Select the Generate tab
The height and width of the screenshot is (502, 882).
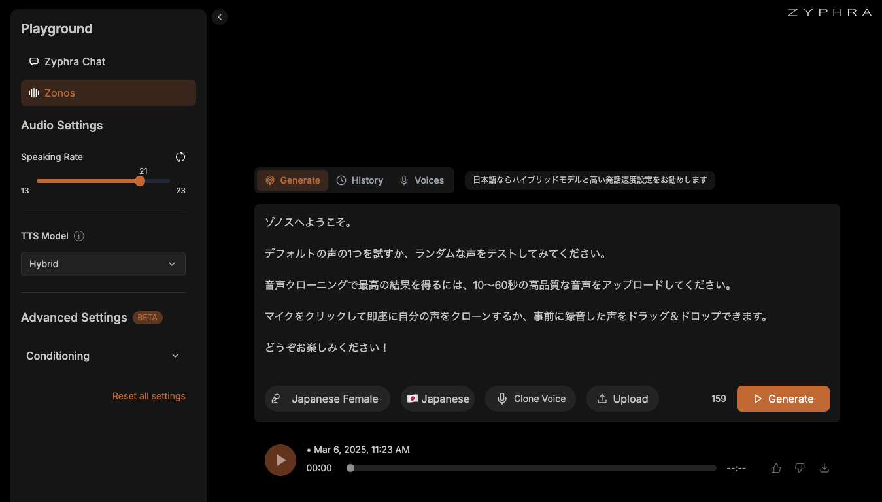tap(293, 180)
